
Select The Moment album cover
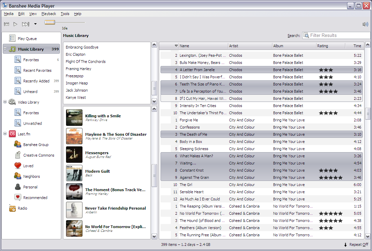tap(74, 191)
